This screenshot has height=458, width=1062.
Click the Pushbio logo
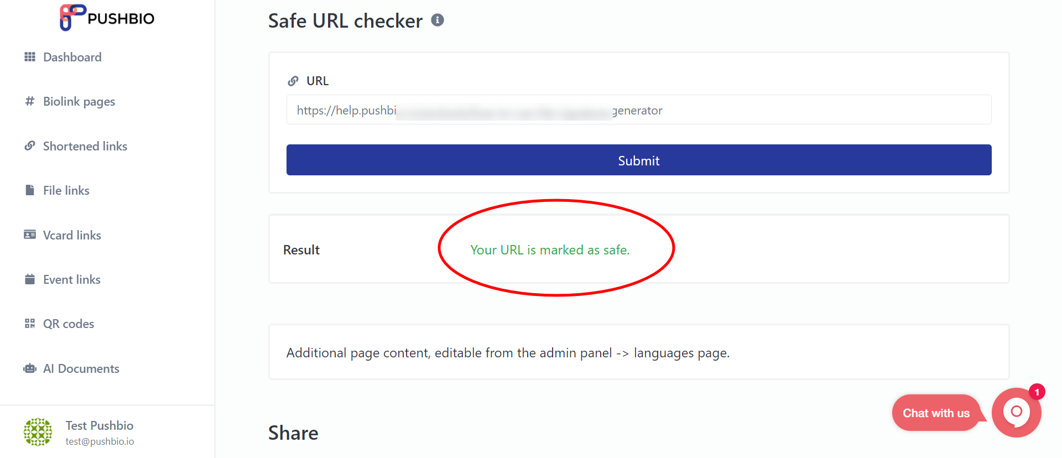point(106,17)
